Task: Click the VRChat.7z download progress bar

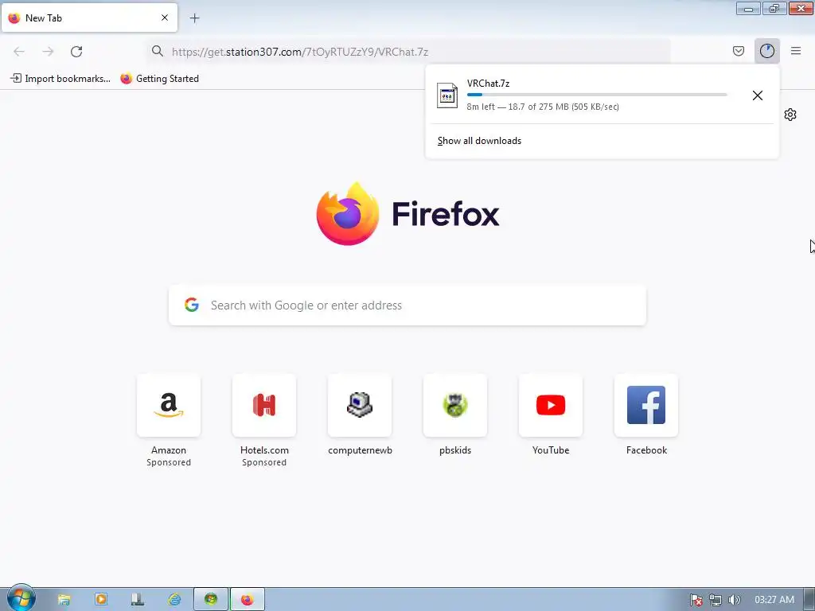Action: 597,95
